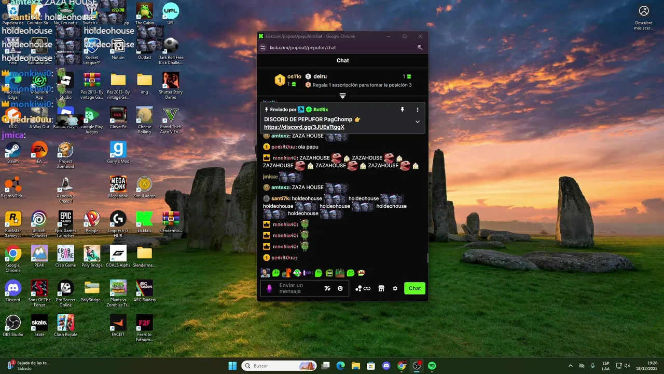The image size is (664, 374).
Task: Open Clash Royale desktop icon
Action: point(65,326)
